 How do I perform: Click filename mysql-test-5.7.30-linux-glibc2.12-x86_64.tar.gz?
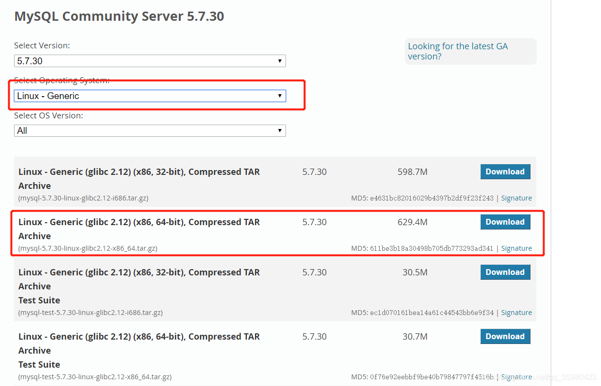pos(95,377)
